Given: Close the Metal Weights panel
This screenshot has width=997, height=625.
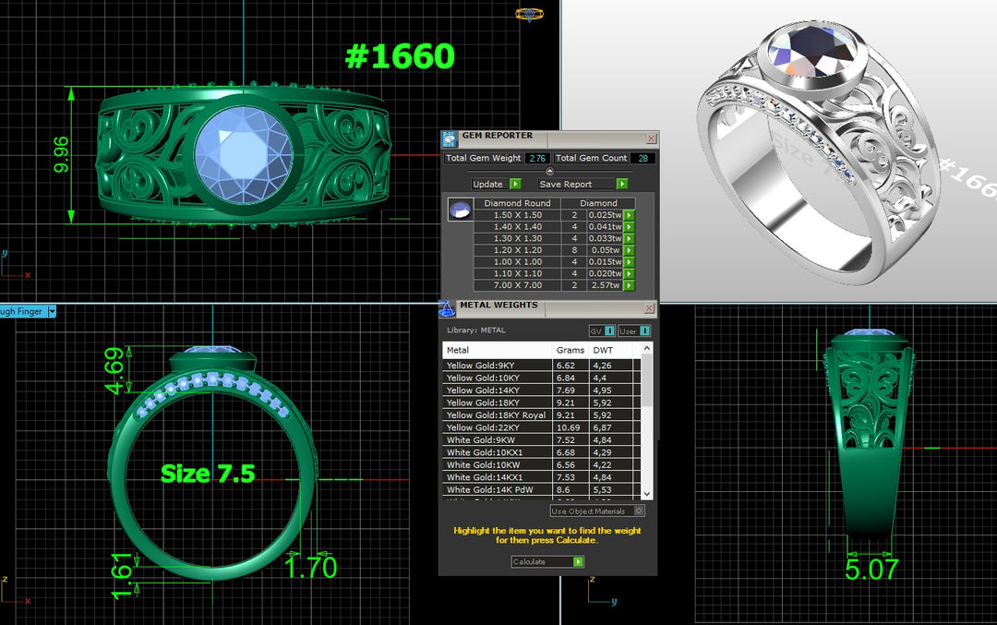Looking at the screenshot, I should click(x=649, y=308).
